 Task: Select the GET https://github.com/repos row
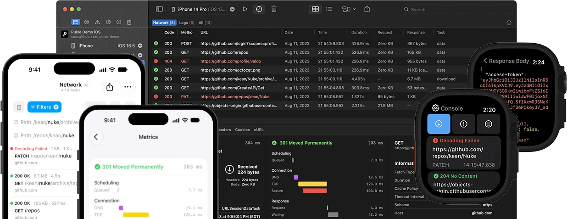click(332, 52)
